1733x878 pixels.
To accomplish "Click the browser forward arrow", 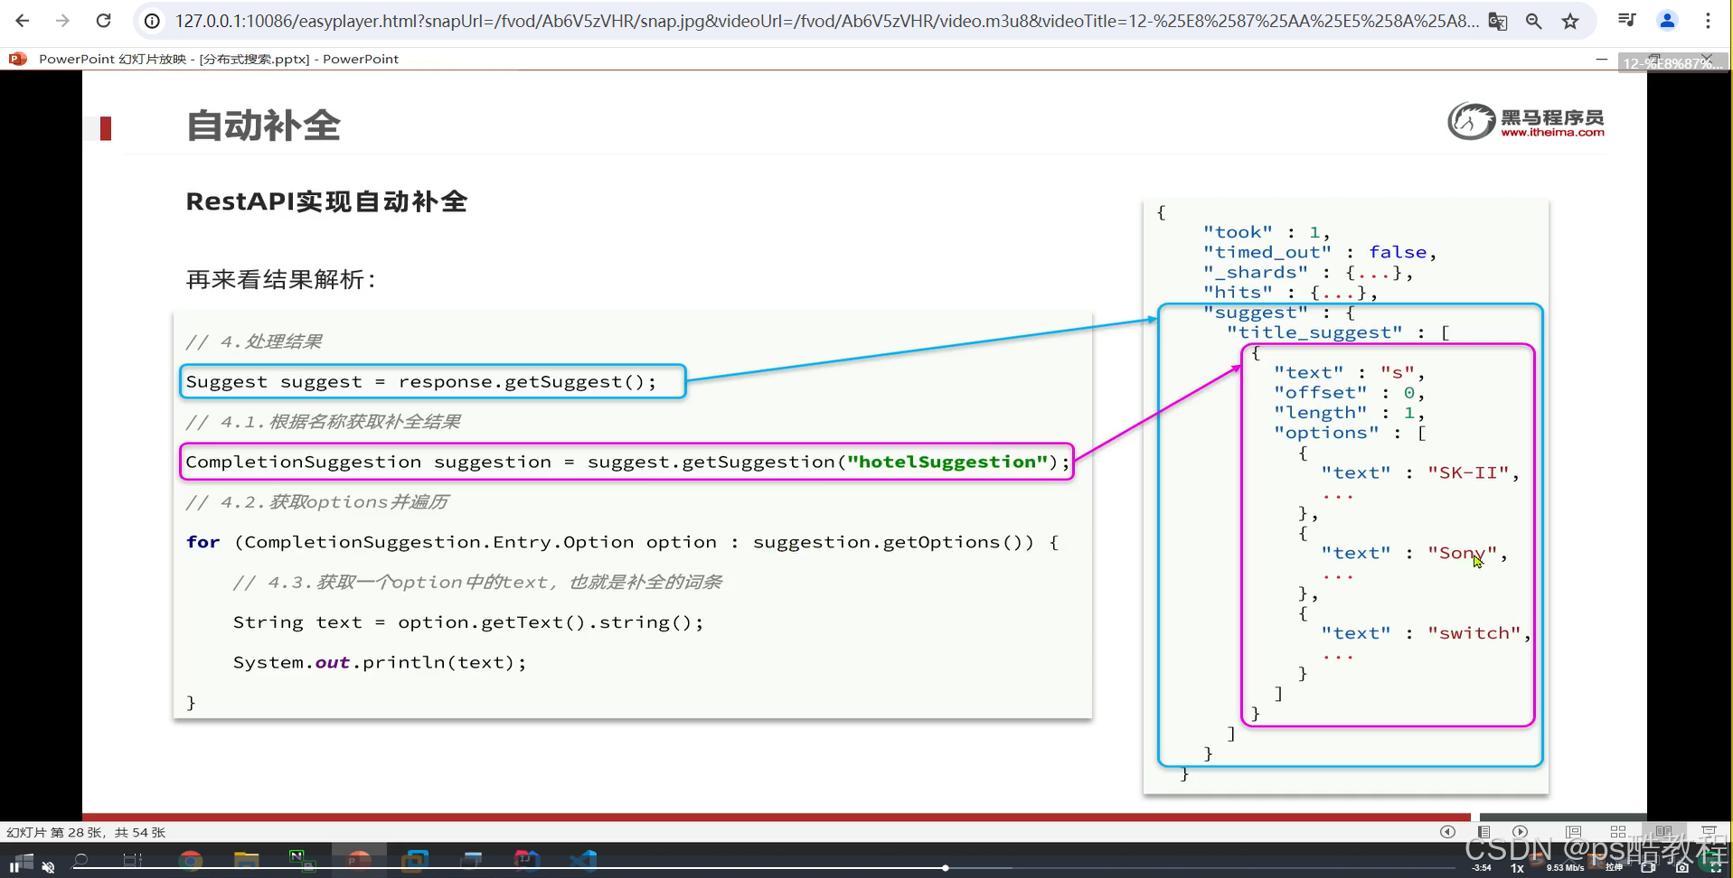I will click(x=62, y=21).
